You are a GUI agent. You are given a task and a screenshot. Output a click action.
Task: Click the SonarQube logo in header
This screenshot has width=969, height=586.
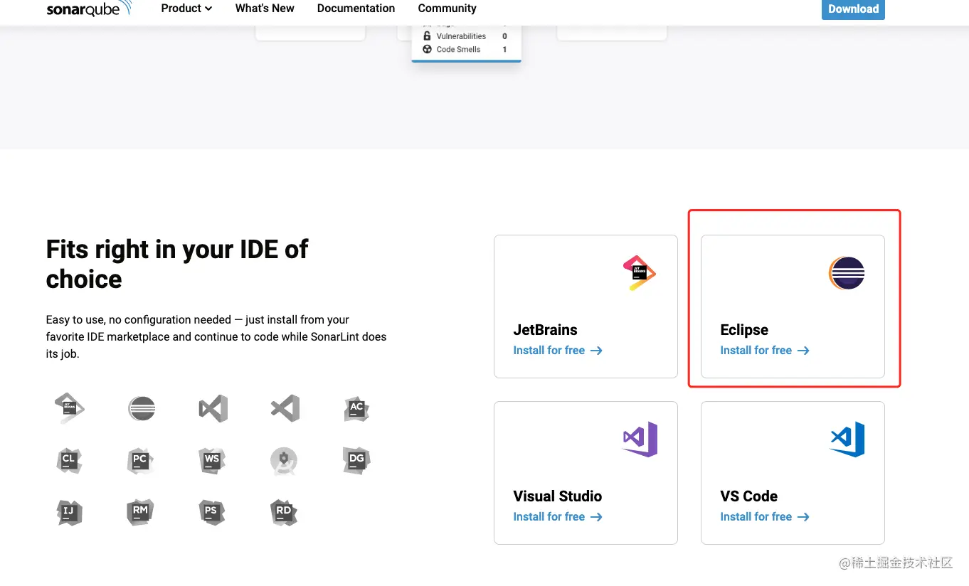[88, 9]
